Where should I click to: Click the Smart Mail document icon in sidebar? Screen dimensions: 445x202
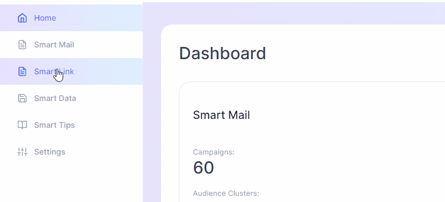[22, 45]
